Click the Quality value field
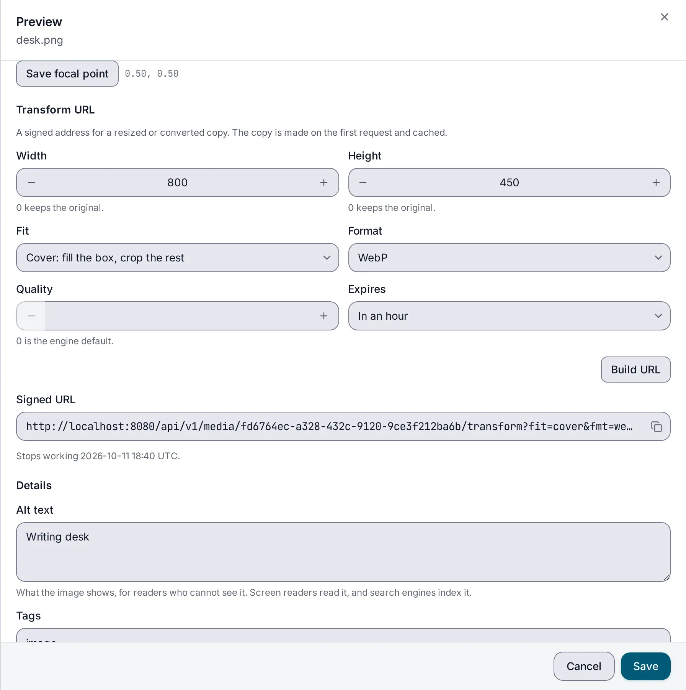This screenshot has width=686, height=690. coord(178,316)
